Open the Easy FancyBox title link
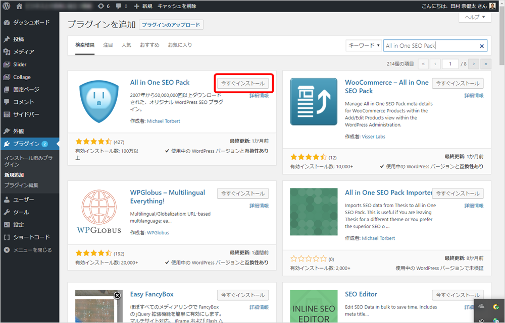Viewport: 505px width, 323px height. (x=151, y=294)
